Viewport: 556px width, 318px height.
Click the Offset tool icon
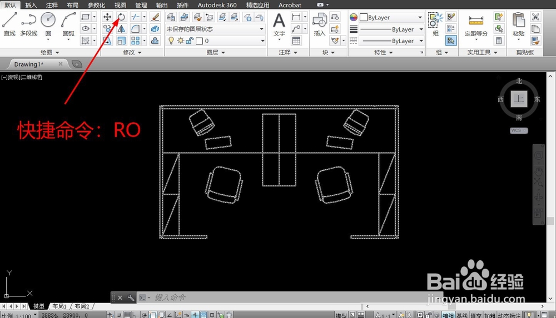[155, 41]
